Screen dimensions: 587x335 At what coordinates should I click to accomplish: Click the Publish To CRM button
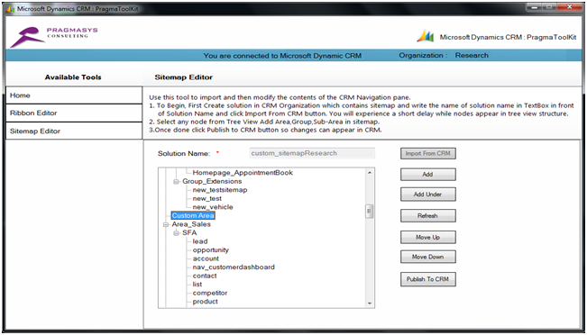[428, 279]
